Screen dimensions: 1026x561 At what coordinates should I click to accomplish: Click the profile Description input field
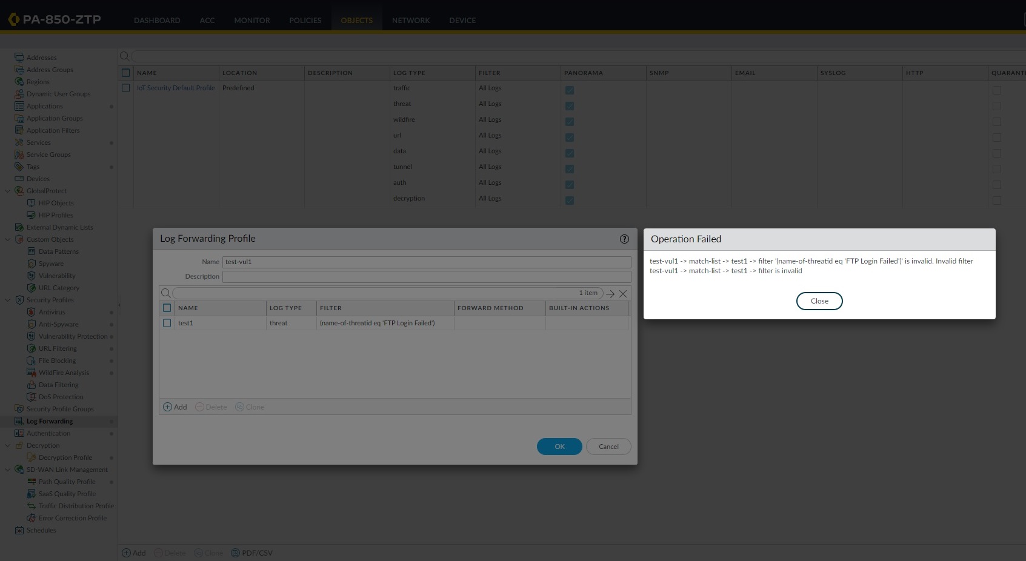(x=426, y=276)
